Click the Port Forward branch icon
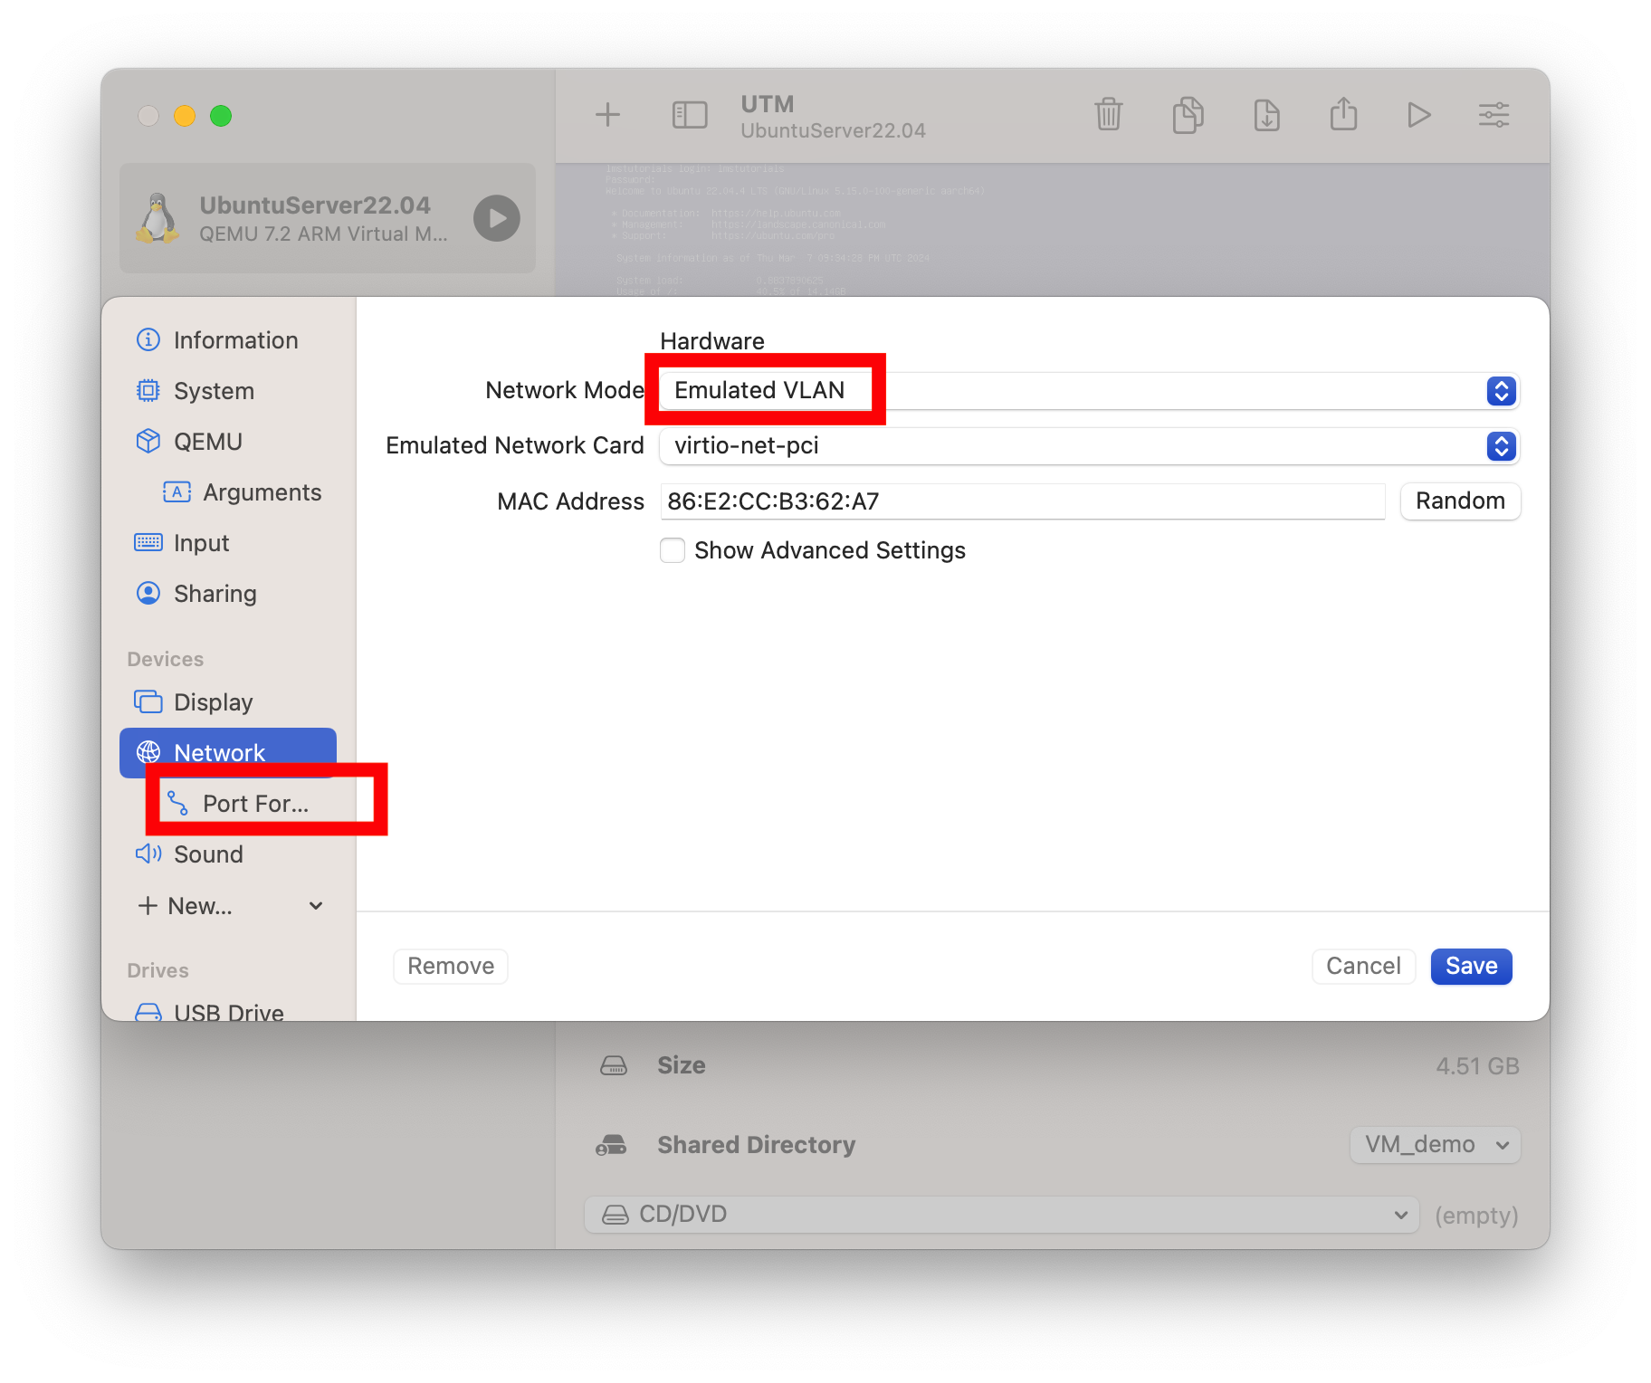This screenshot has height=1383, width=1651. pyautogui.click(x=177, y=804)
